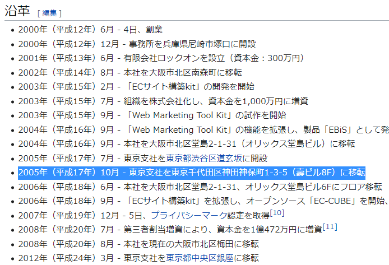Click the 2012年（平成24年）3月 date text
Viewport: 389px width, 265px height.
[66, 258]
